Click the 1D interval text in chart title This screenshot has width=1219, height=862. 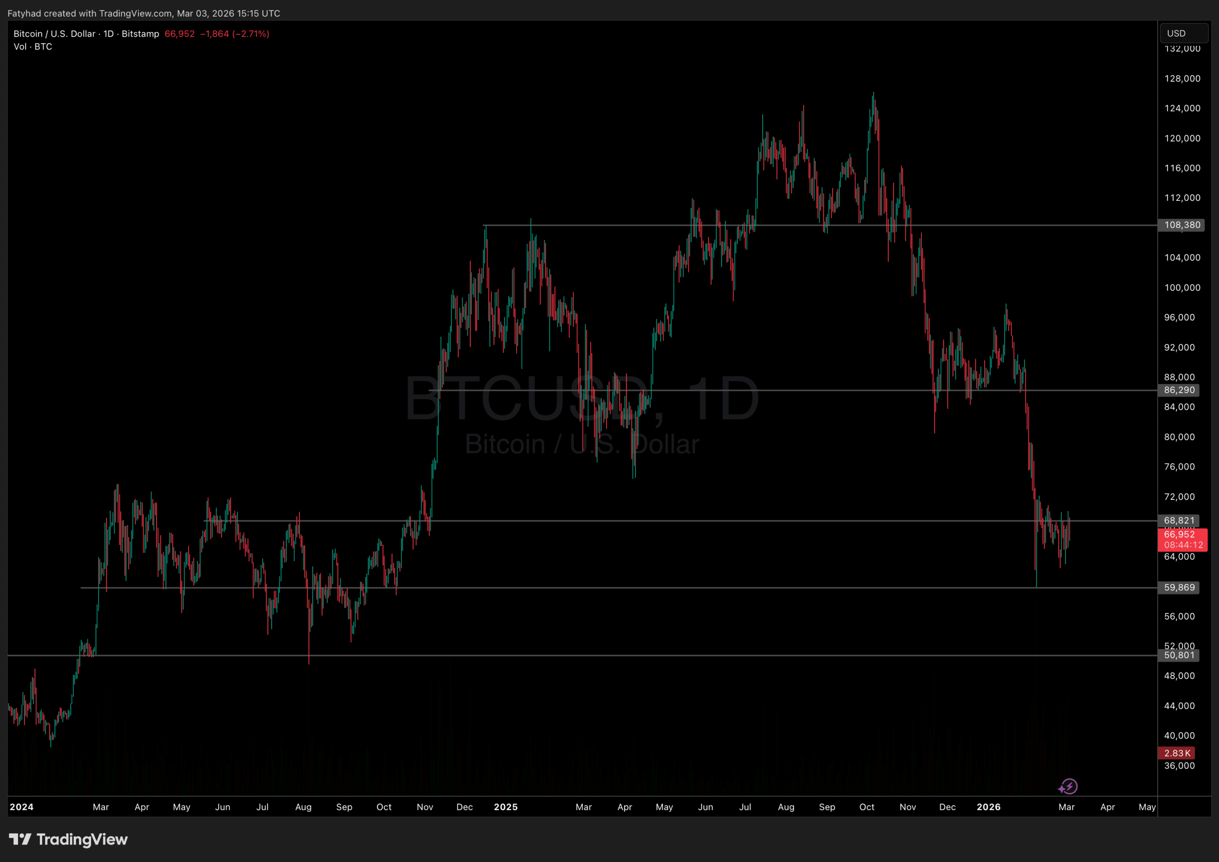[108, 33]
